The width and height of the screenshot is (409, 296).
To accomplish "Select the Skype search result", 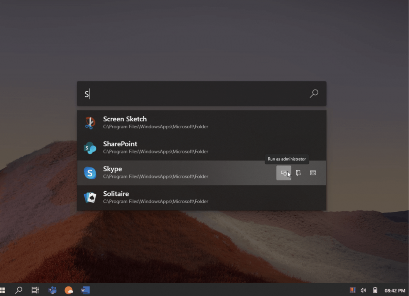I will coord(201,173).
